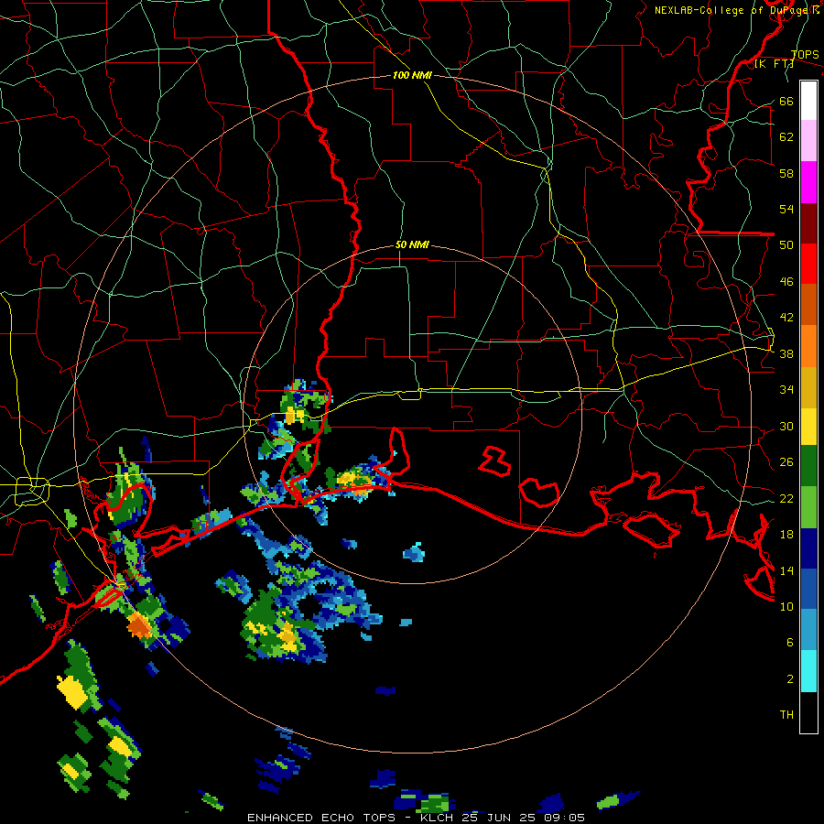Click the legend value 46
The height and width of the screenshot is (824, 824).
pos(786,282)
